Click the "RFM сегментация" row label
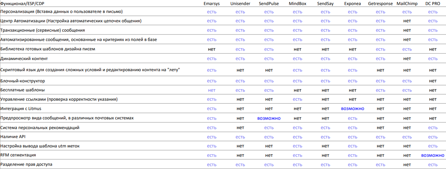The image size is (446, 169). (18, 155)
